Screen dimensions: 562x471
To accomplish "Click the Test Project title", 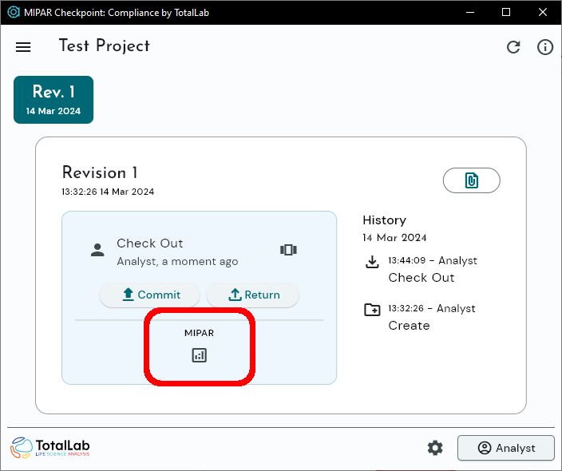I will (105, 46).
